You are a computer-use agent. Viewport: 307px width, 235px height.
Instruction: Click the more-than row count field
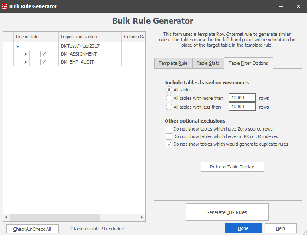pyautogui.click(x=242, y=98)
